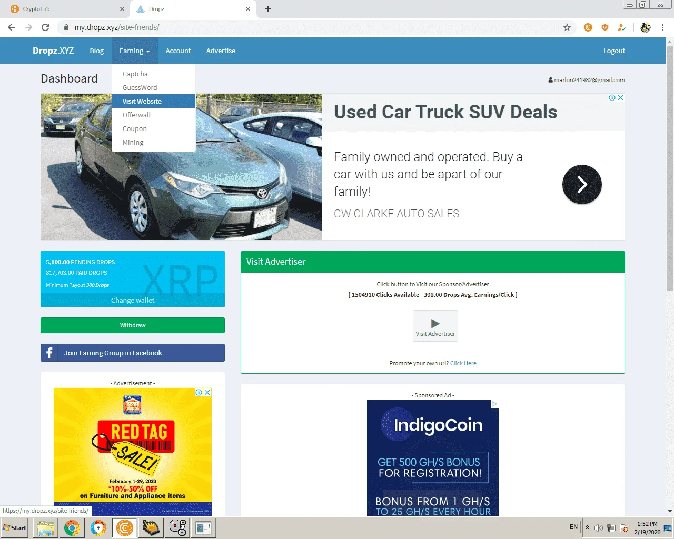Collapse the Earning dropdown in the navbar
Screen dimensions: 674x539
[x=135, y=51]
